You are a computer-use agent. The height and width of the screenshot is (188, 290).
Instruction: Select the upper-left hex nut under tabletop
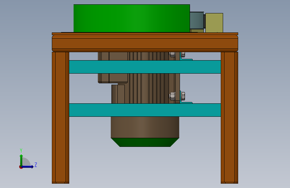(172, 55)
